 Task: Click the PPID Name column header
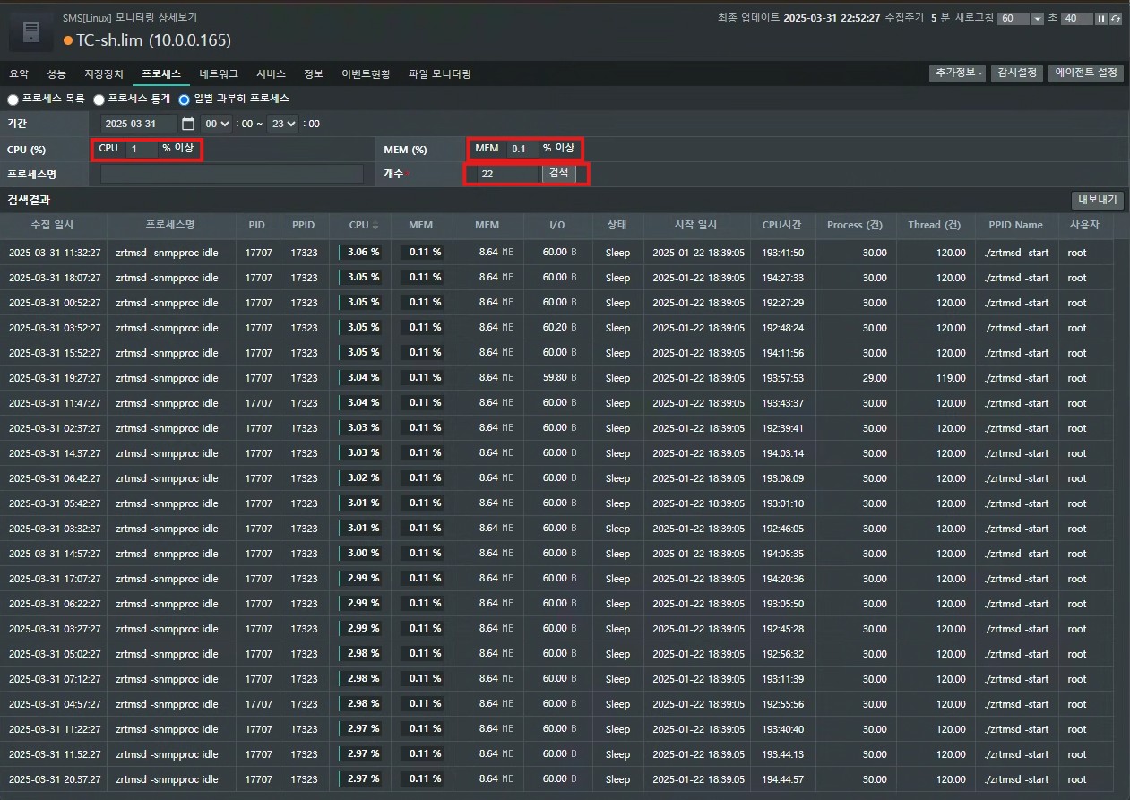1016,225
